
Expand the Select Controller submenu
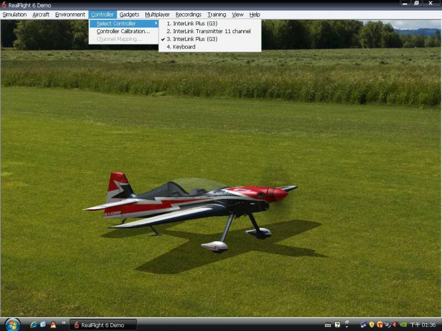124,24
